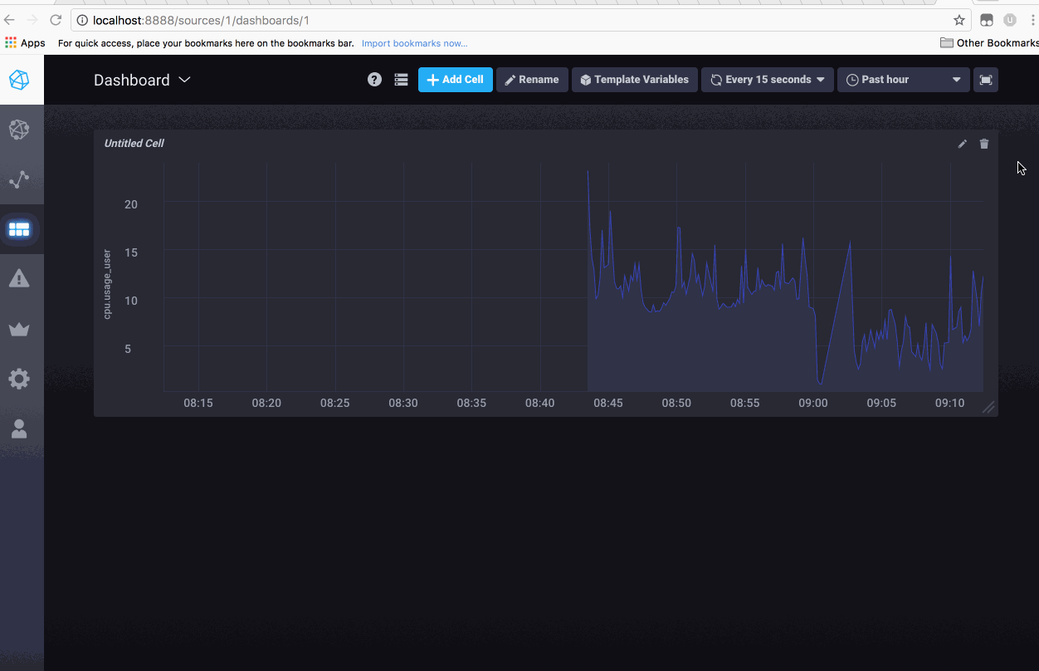
Task: Click Import bookmarks now link
Action: tap(415, 43)
